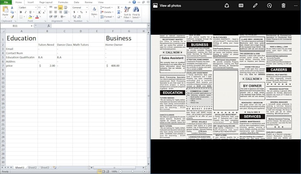Click Increase Decimal icon

74,17
